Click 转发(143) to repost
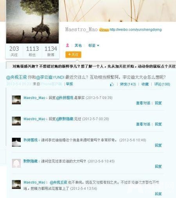The width and height of the screenshot is (176, 198). (x=128, y=84)
